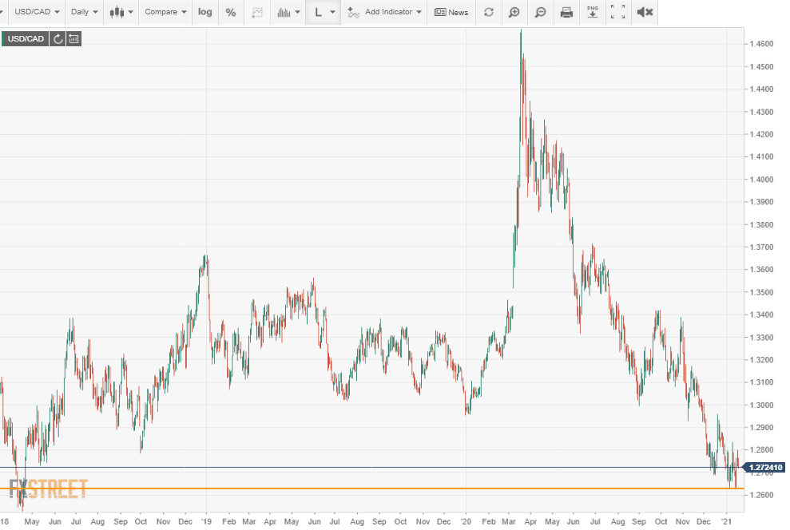Viewport: 790px width, 530px height.
Task: Enter fullscreen mode
Action: [x=618, y=12]
